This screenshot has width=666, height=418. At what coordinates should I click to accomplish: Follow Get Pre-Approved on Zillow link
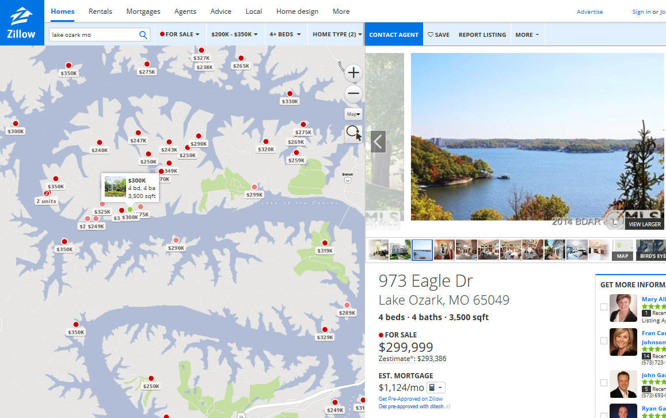click(x=410, y=399)
